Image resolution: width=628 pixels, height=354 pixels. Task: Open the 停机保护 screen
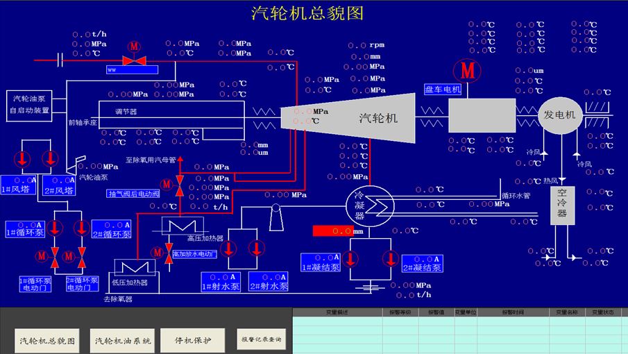193,340
